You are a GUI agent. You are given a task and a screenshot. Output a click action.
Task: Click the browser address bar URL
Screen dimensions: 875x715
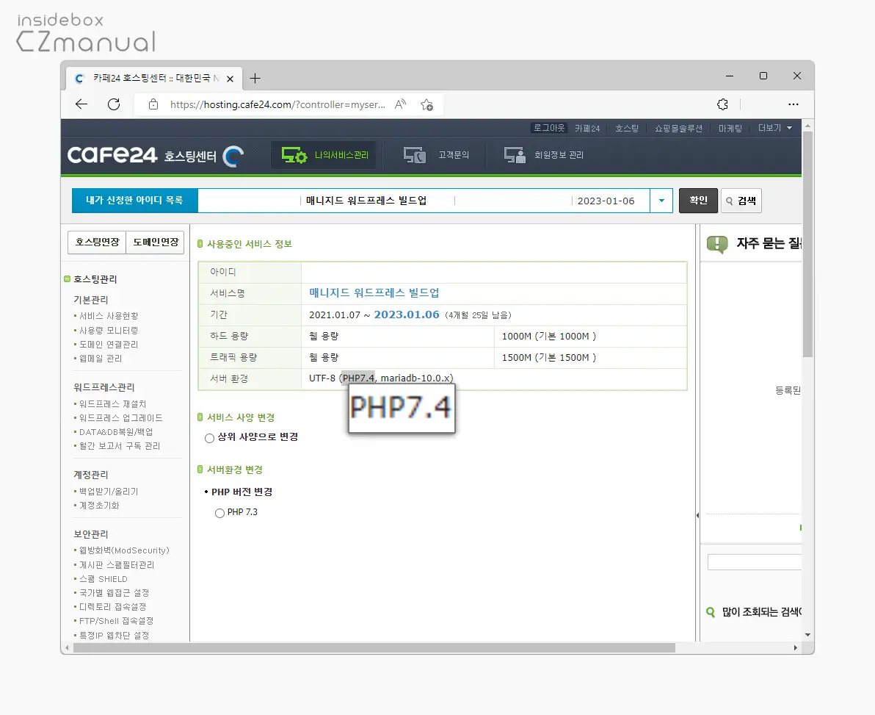pyautogui.click(x=277, y=104)
